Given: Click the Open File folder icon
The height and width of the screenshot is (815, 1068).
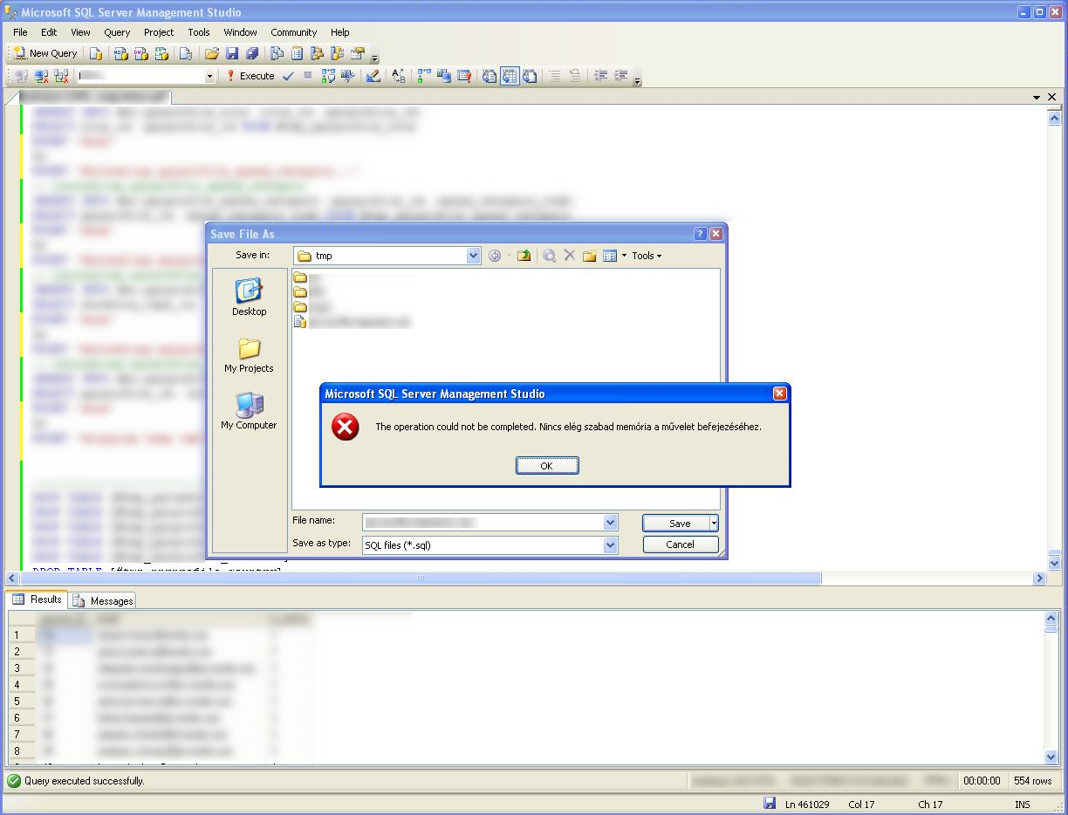Looking at the screenshot, I should pos(212,53).
